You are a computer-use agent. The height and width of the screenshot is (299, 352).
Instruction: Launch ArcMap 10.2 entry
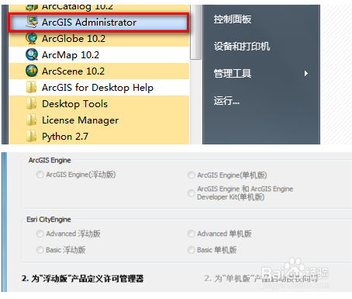pyautogui.click(x=99, y=54)
